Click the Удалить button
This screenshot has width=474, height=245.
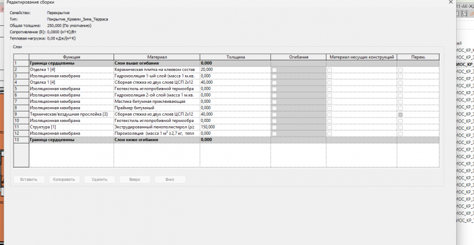(x=99, y=179)
